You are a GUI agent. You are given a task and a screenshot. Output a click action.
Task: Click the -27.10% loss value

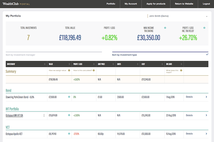[x=76, y=134]
